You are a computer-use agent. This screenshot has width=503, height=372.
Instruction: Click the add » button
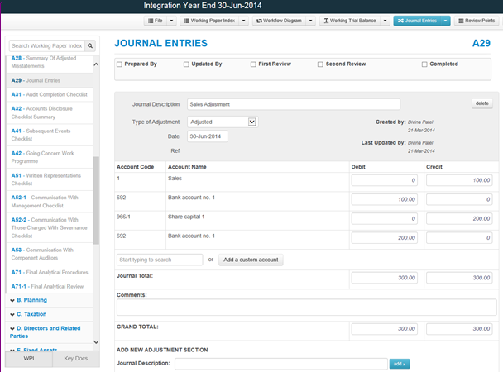pyautogui.click(x=400, y=364)
